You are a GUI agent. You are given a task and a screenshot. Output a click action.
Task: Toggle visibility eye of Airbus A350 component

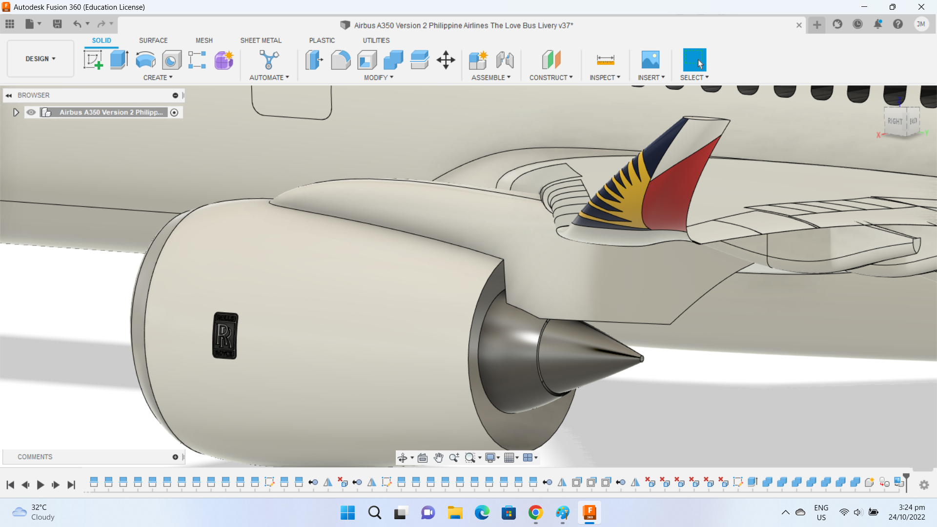31,112
